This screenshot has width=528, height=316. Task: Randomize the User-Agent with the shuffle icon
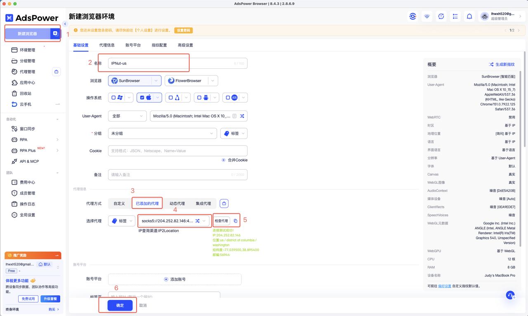point(242,116)
